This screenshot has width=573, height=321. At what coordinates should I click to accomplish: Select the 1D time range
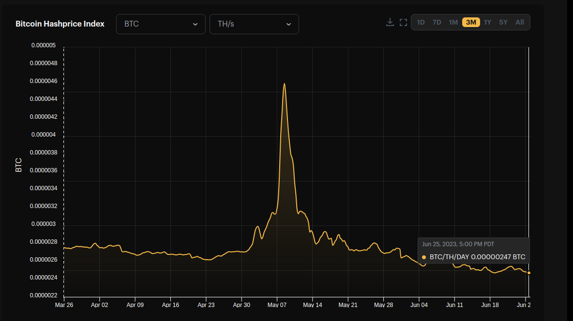[421, 22]
